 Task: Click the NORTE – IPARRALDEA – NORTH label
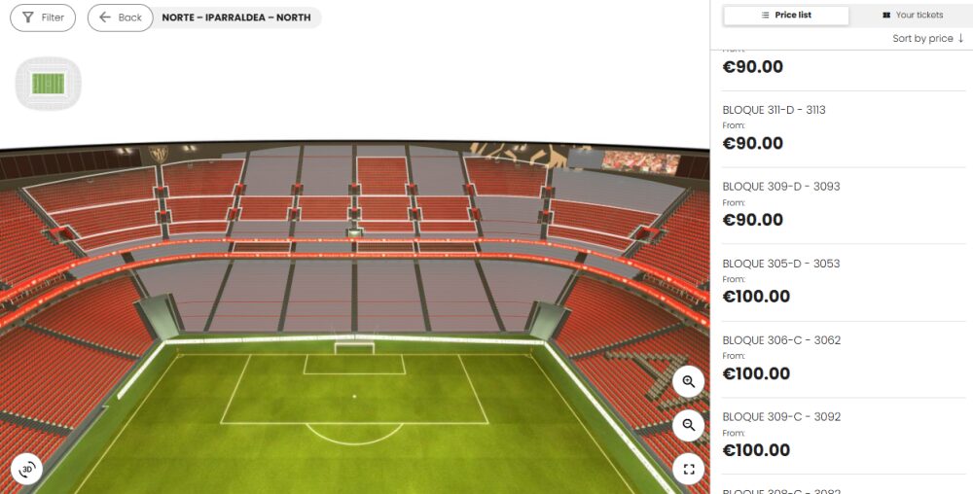pyautogui.click(x=236, y=18)
